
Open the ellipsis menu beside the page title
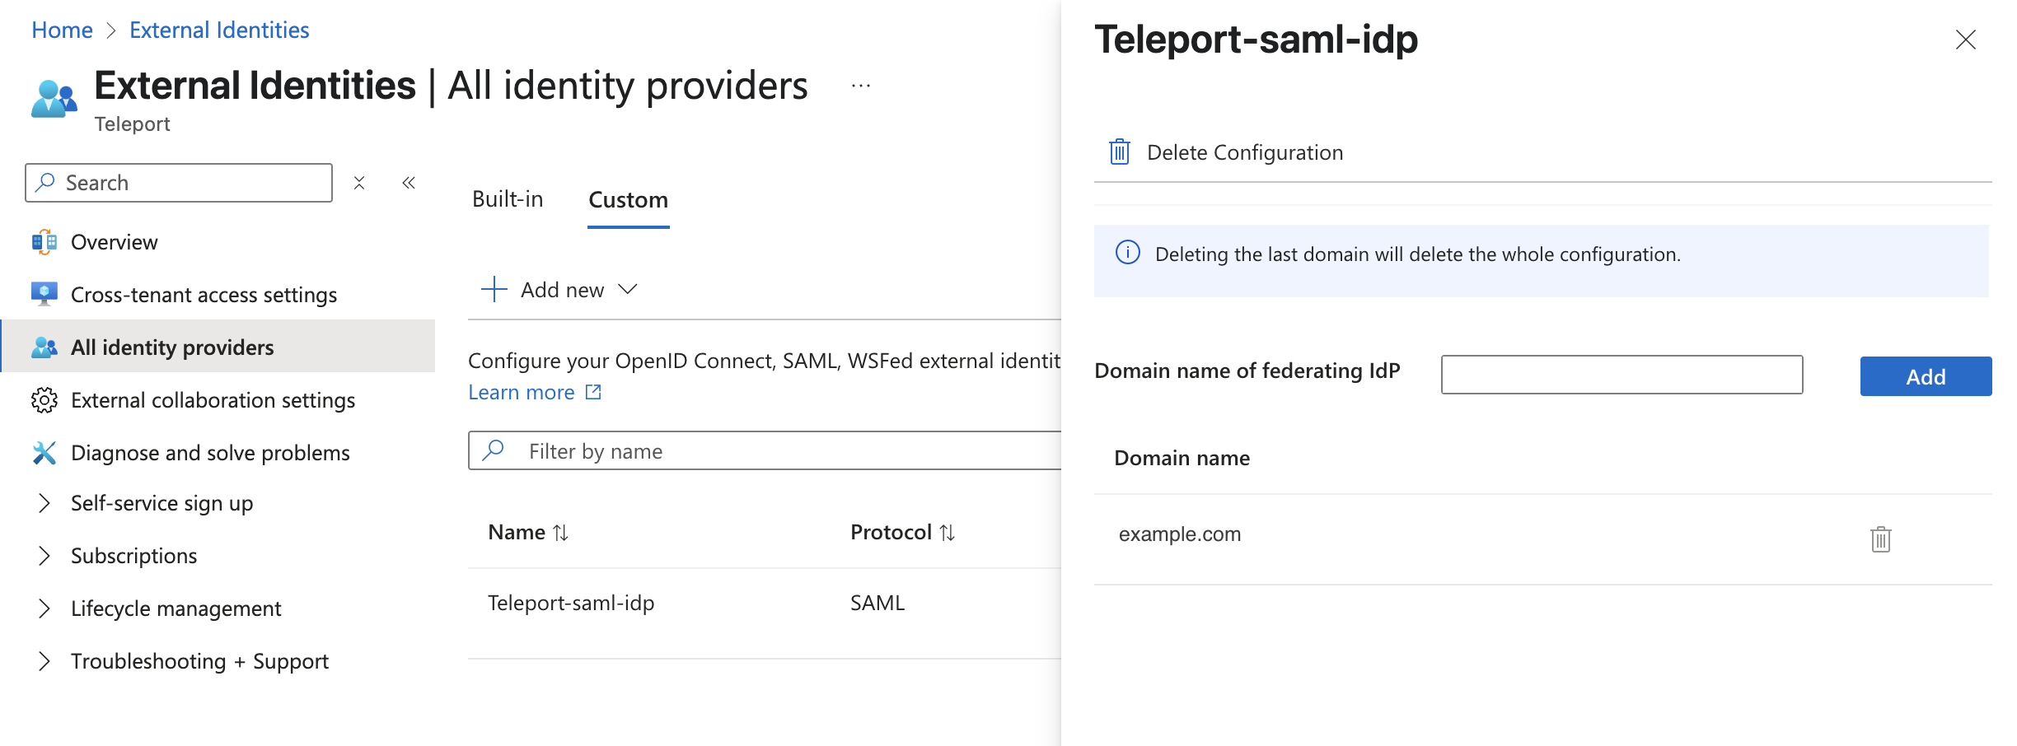click(x=859, y=86)
